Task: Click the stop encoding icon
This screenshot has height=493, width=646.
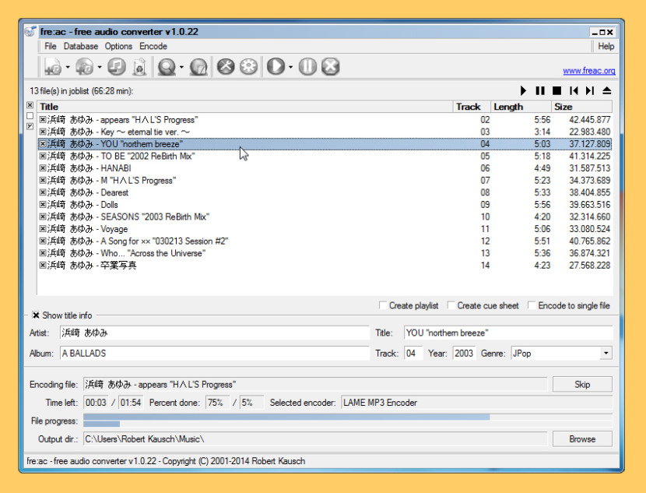Action: 330,66
